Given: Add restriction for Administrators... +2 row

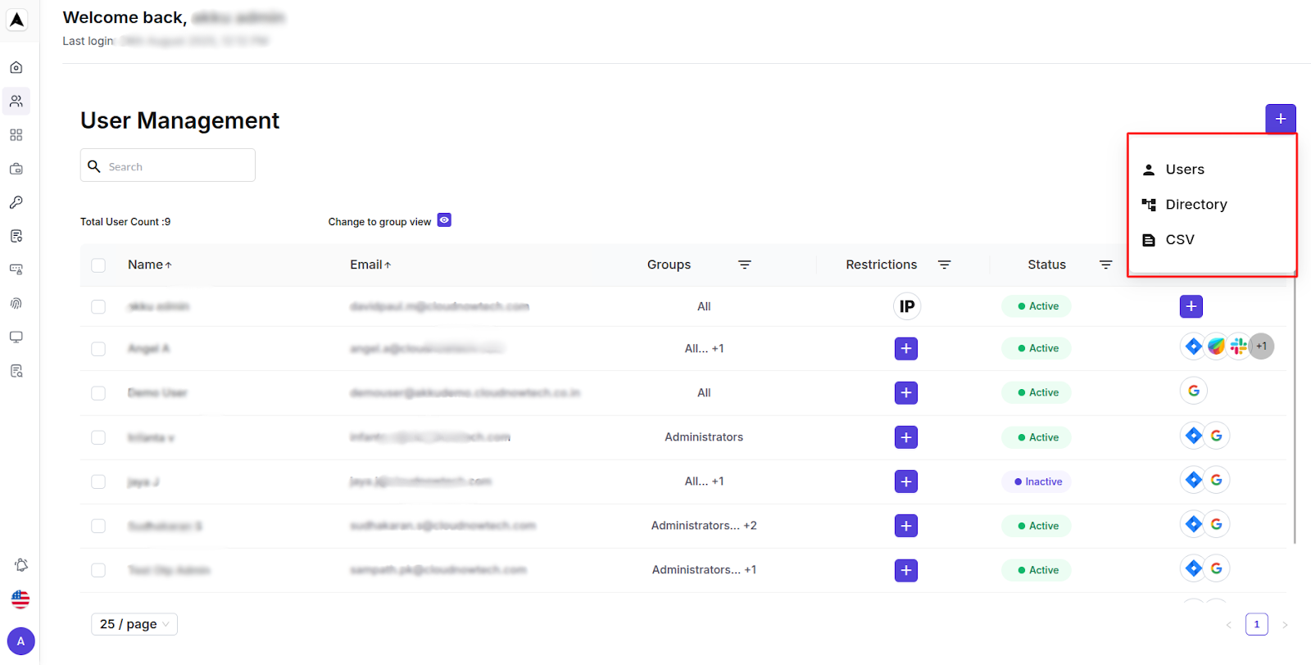Looking at the screenshot, I should pos(906,526).
